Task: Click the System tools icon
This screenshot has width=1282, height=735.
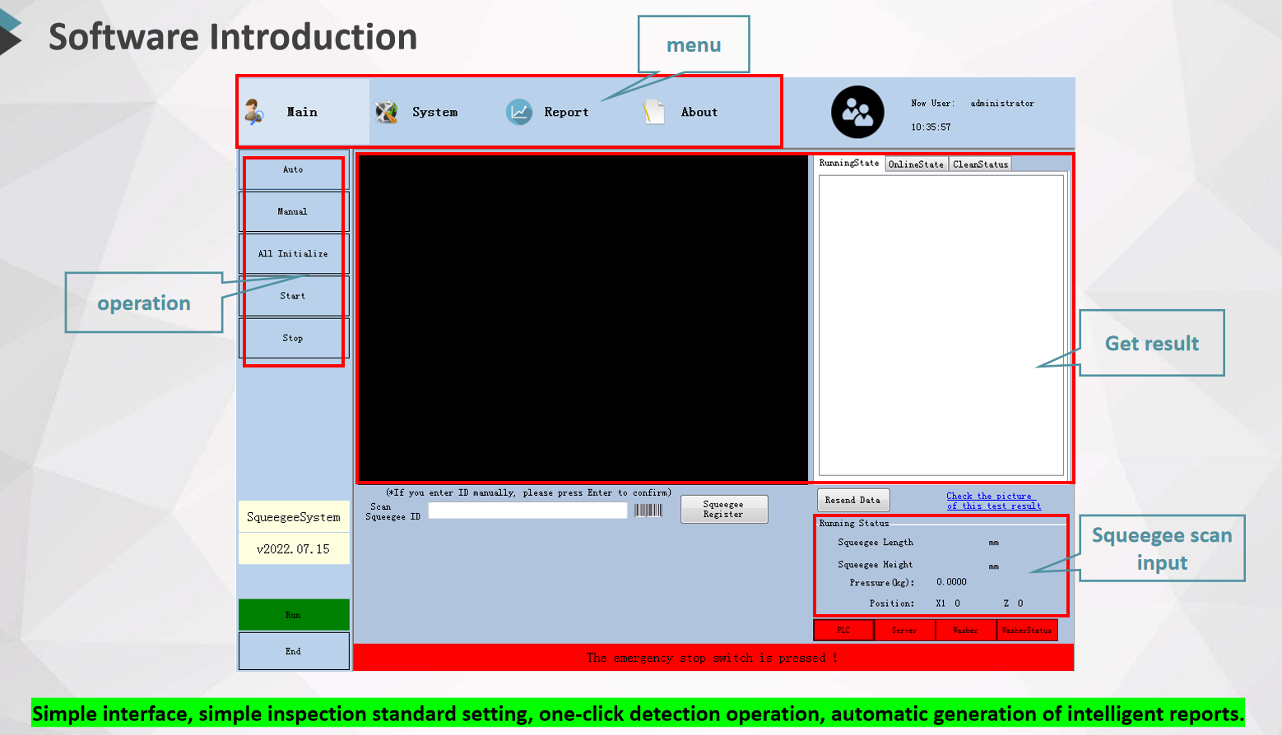Action: 386,112
